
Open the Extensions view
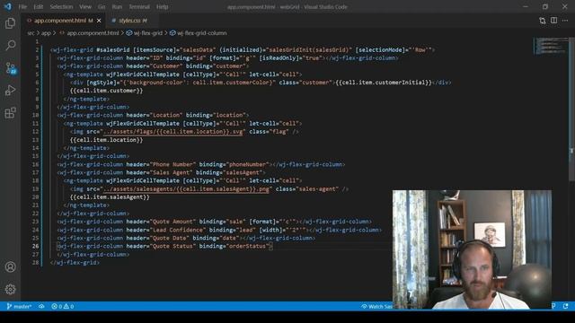10,113
